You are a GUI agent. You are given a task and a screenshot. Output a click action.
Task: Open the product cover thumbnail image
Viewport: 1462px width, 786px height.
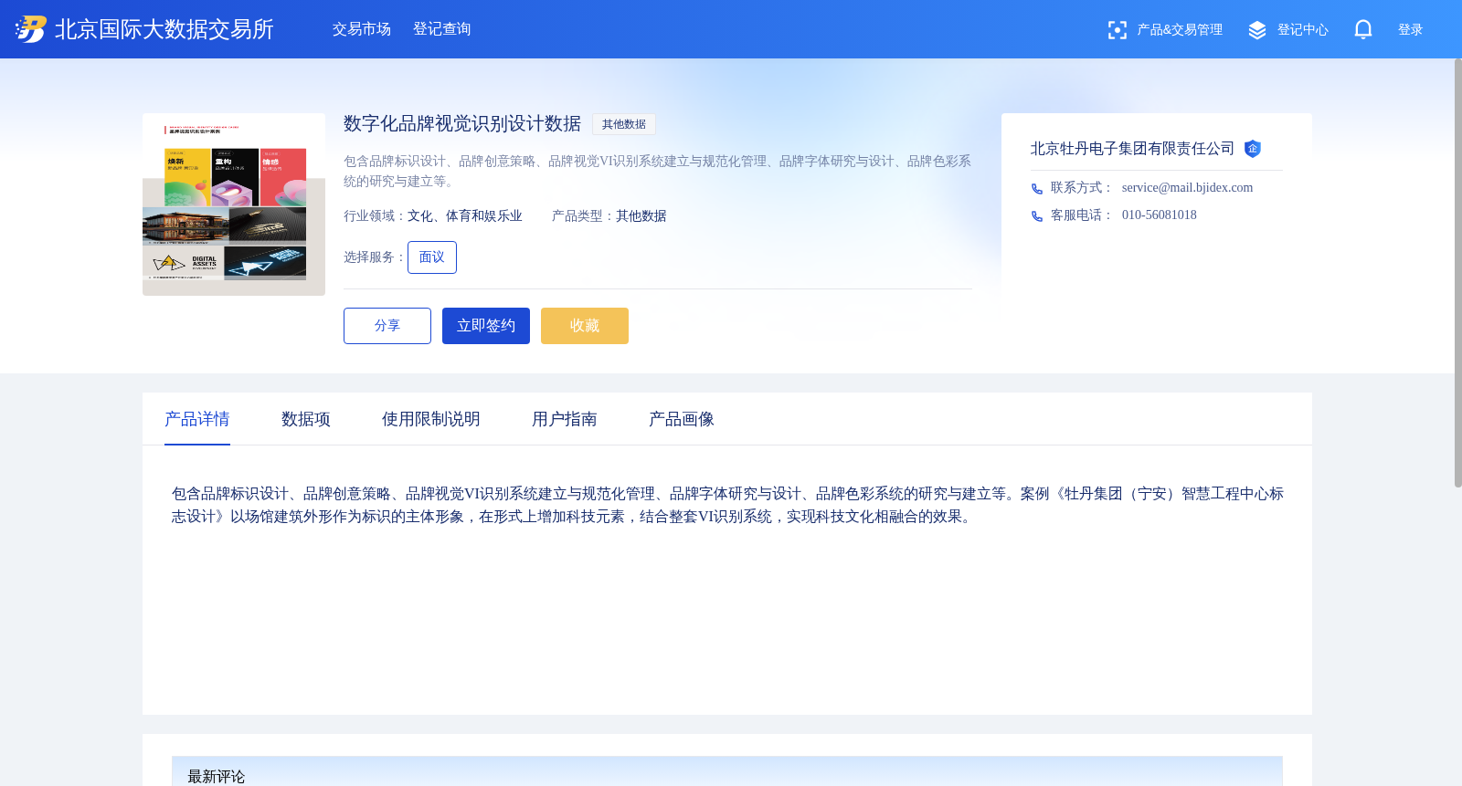point(234,204)
